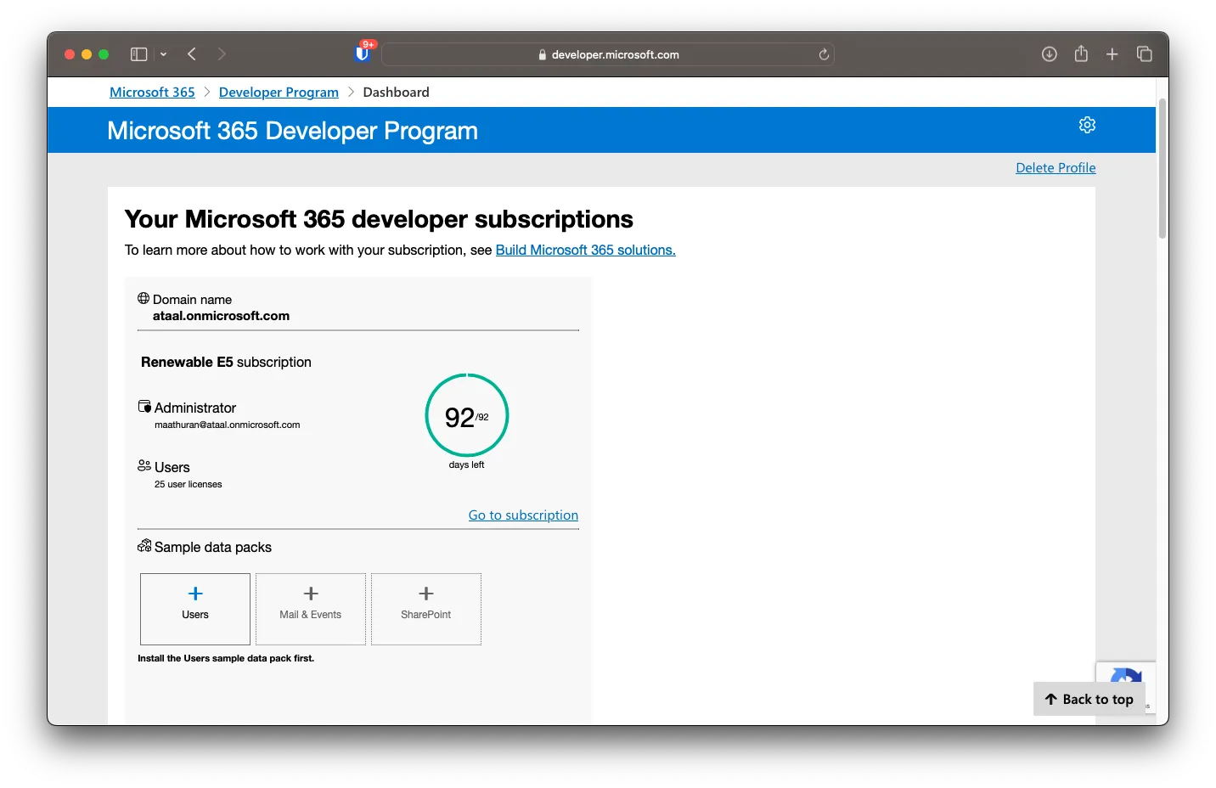This screenshot has height=788, width=1216.
Task: Show downloads using the download icon
Action: pyautogui.click(x=1050, y=54)
